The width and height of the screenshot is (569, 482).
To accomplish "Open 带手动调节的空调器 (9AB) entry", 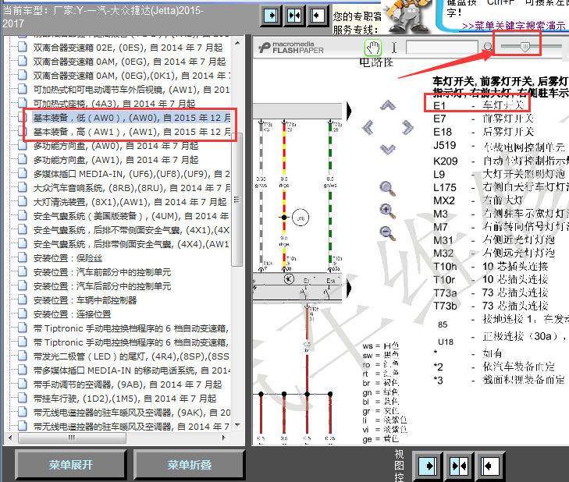I will pyautogui.click(x=127, y=385).
